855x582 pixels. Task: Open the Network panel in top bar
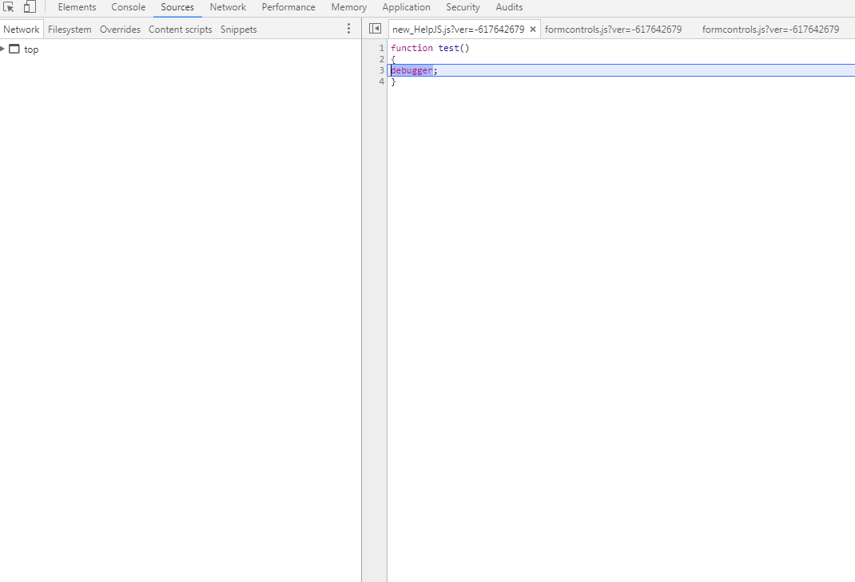(x=228, y=7)
